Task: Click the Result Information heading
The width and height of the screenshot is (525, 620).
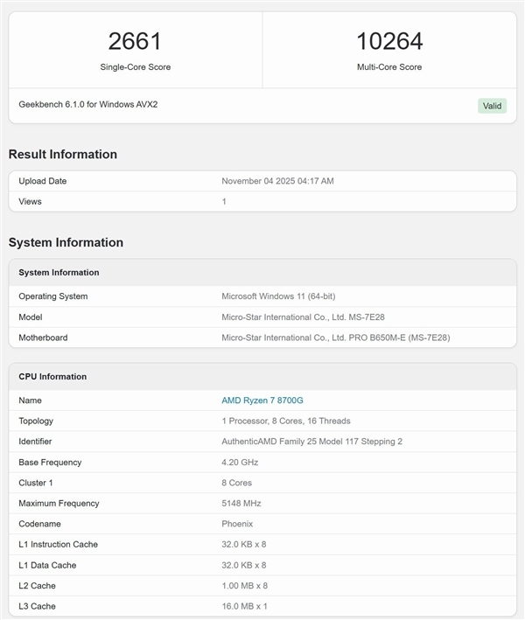Action: pos(63,155)
